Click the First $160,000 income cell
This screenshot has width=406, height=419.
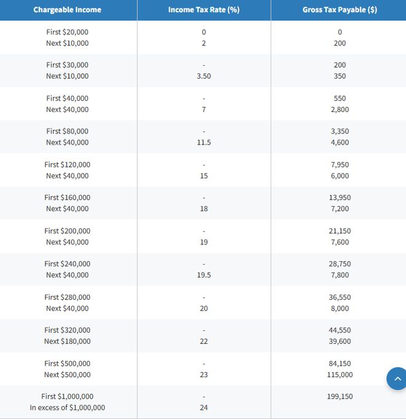(68, 198)
